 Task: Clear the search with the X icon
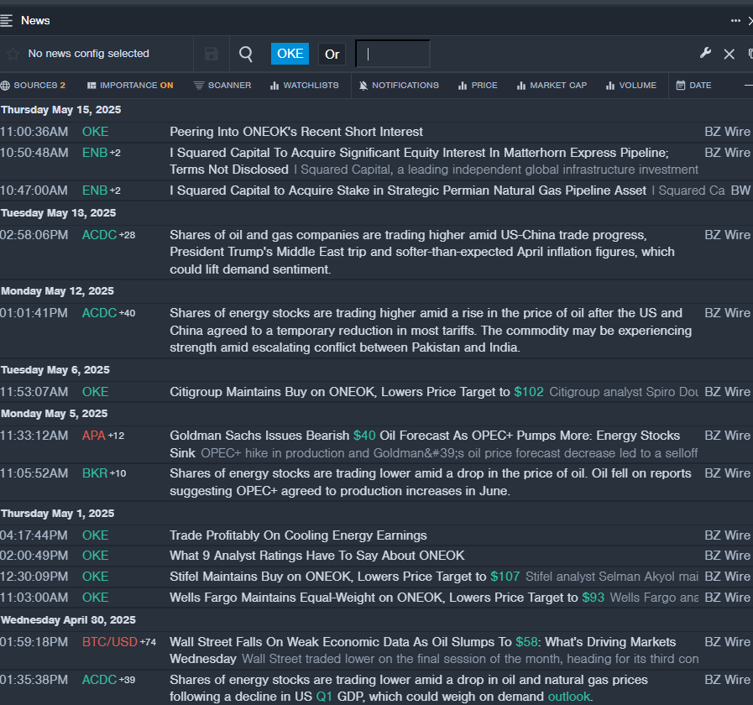click(729, 54)
